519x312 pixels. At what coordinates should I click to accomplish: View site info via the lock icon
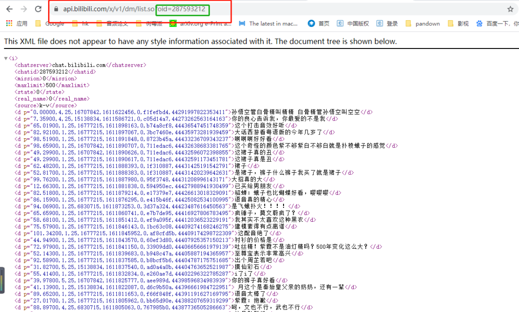click(x=56, y=9)
